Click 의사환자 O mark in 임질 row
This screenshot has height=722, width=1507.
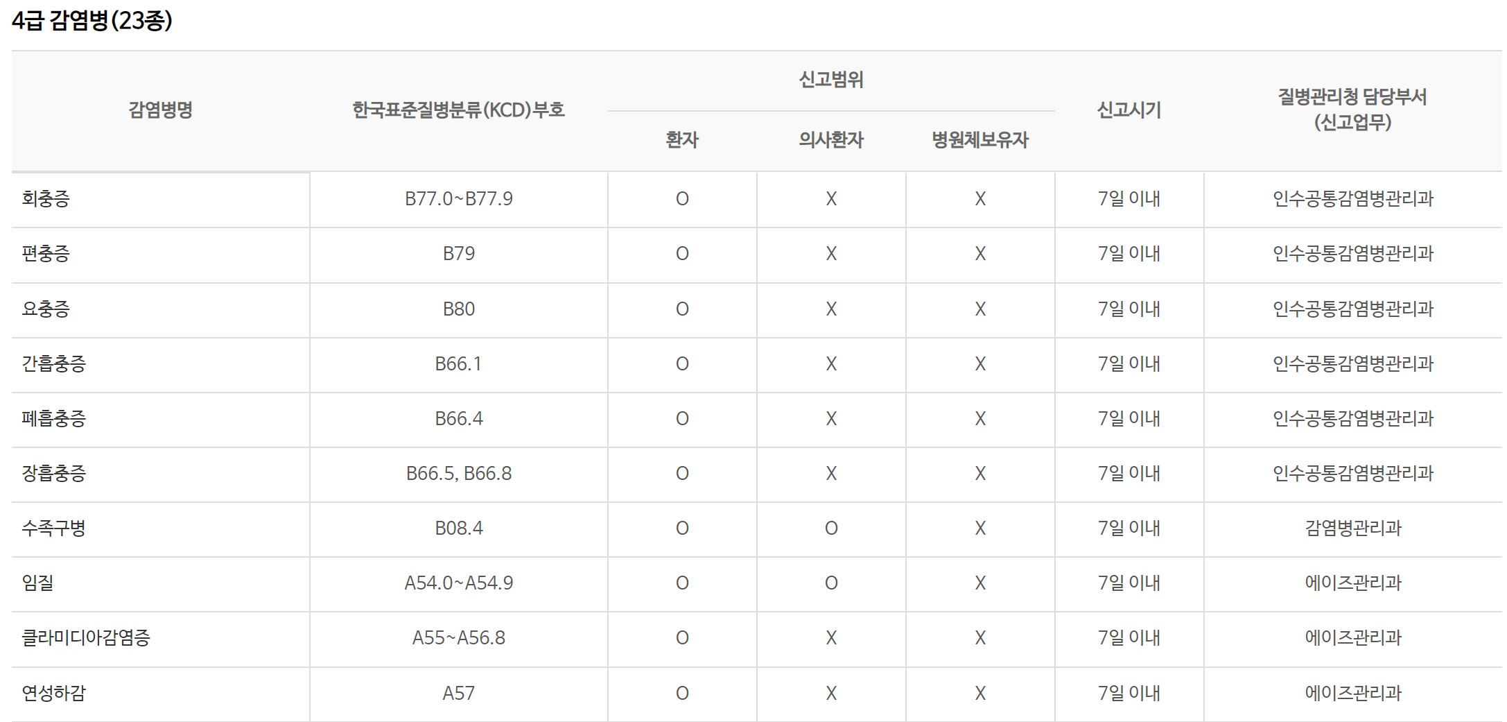[x=831, y=583]
